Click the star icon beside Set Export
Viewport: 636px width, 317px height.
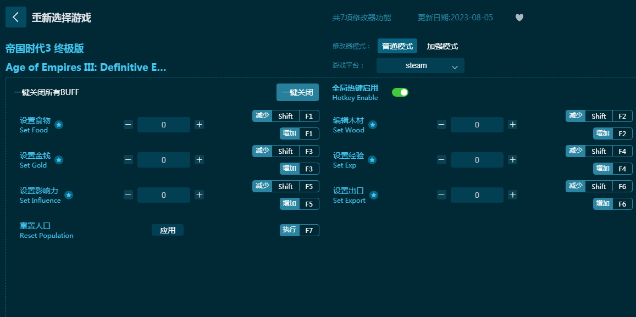(374, 196)
